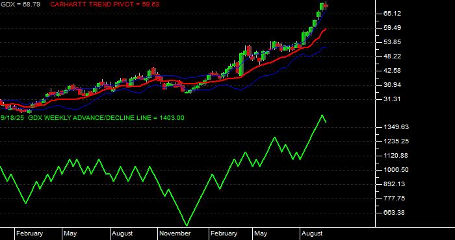Click the advance/decline line's peak near 1403
Viewport: 455px width, 240px height.
click(x=322, y=115)
